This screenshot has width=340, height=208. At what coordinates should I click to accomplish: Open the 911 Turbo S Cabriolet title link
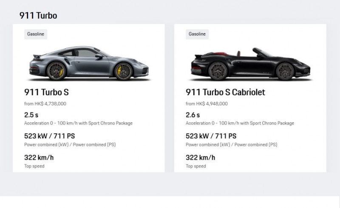click(225, 92)
